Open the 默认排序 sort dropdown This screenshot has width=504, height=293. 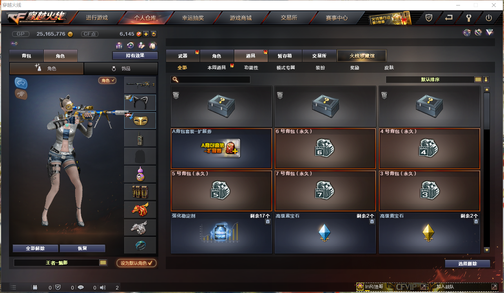coord(430,79)
